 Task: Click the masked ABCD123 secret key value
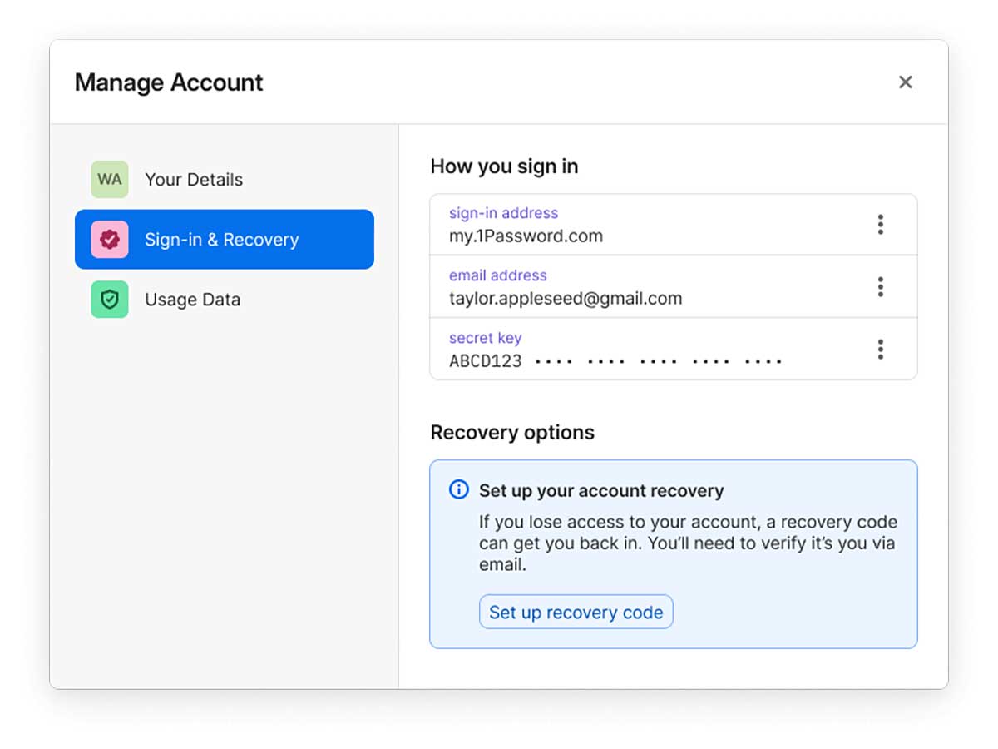[615, 361]
